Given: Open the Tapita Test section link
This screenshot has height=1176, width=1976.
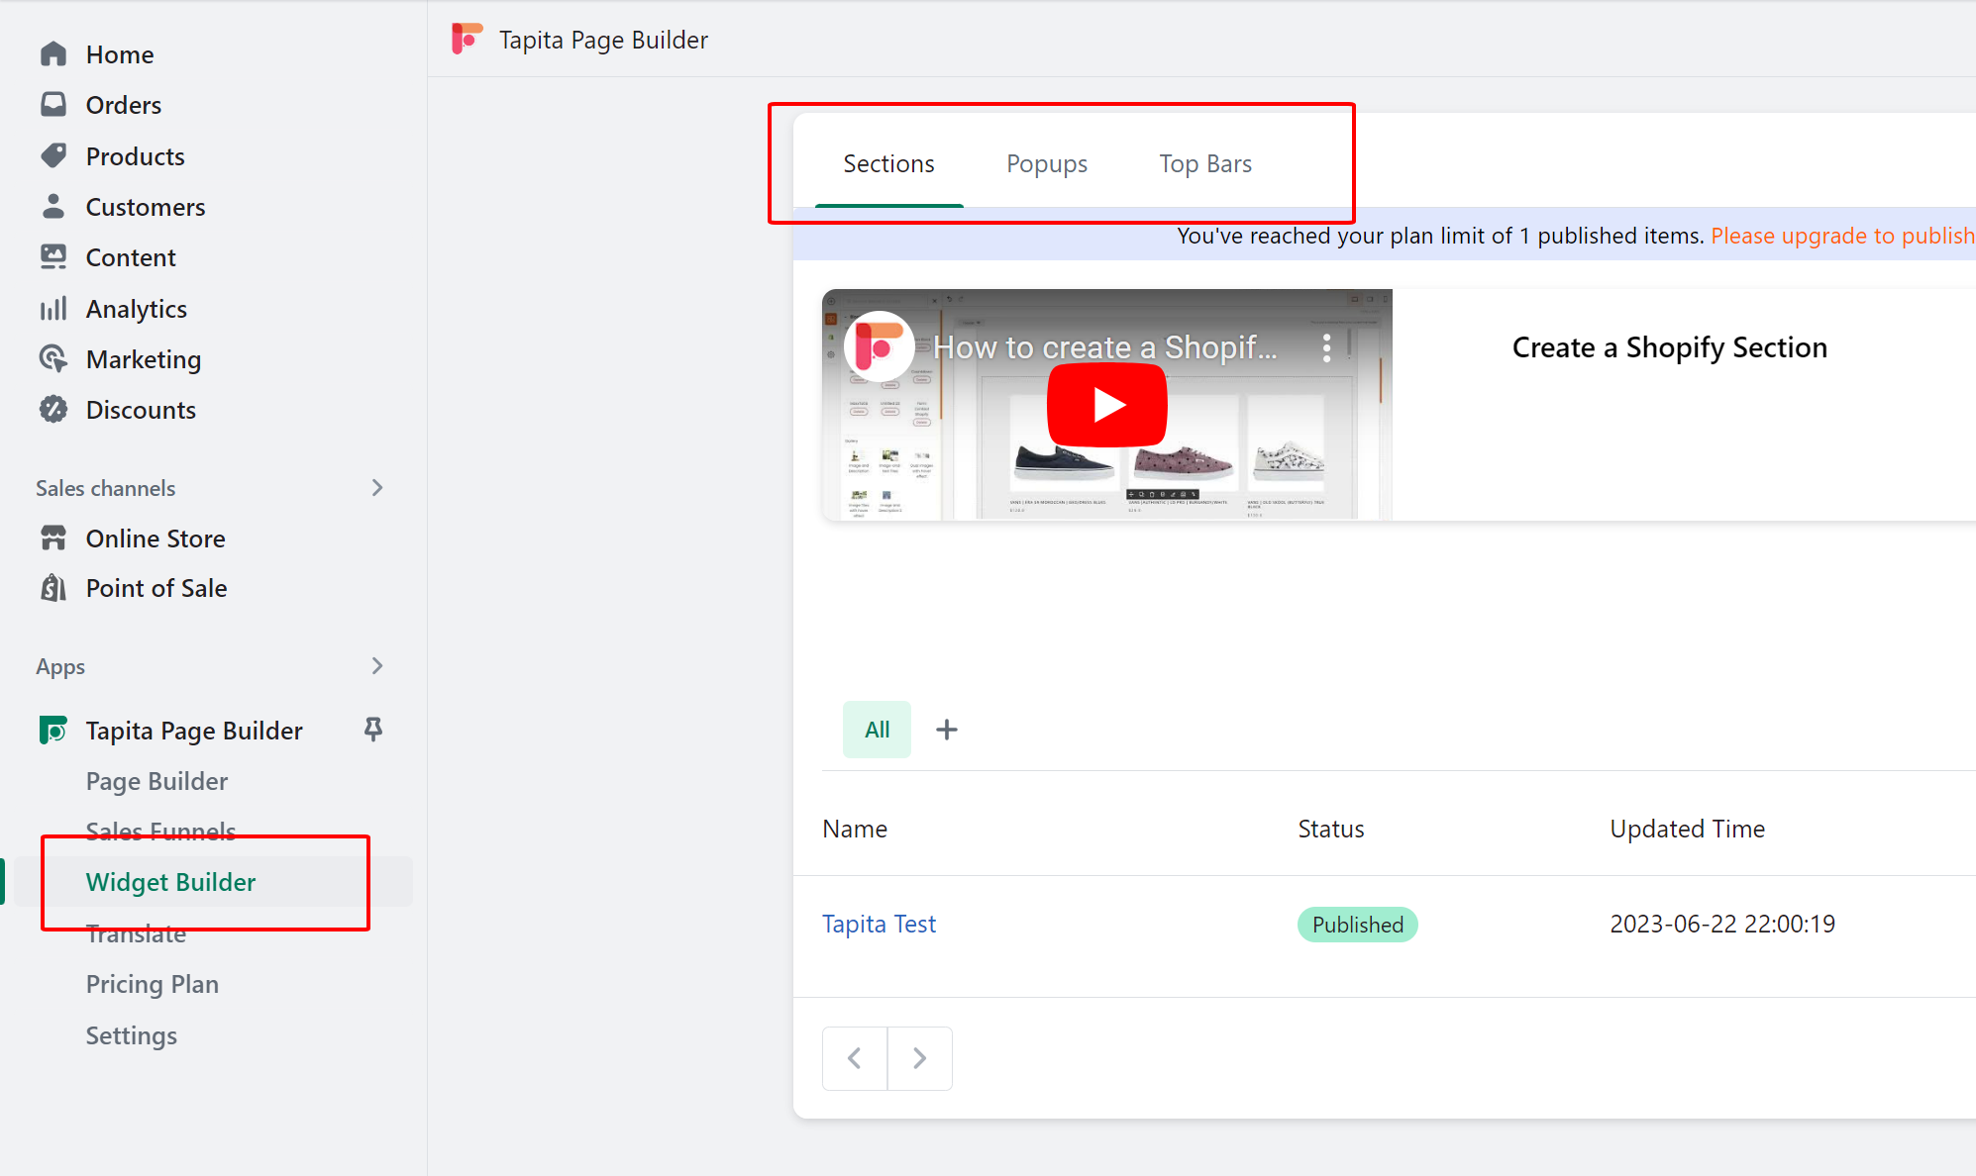Looking at the screenshot, I should 879,924.
